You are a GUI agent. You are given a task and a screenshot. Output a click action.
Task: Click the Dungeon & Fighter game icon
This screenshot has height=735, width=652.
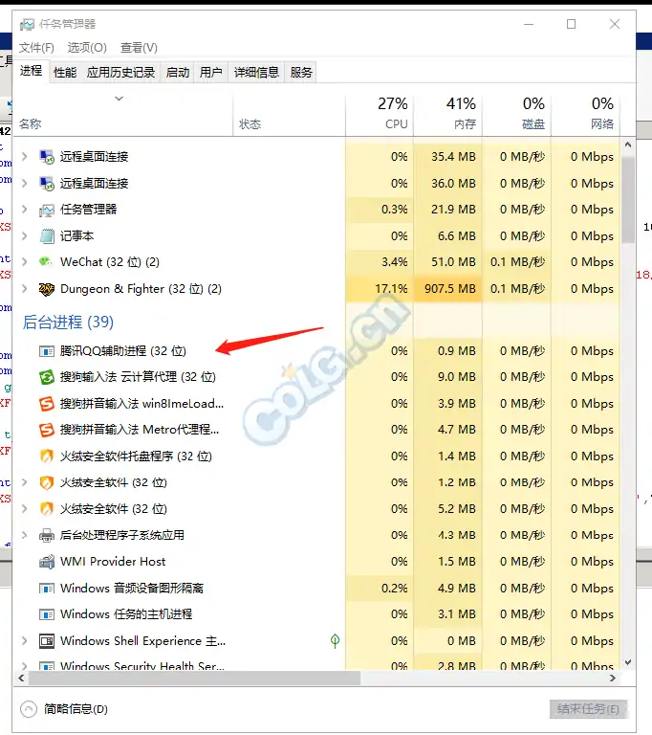point(47,289)
